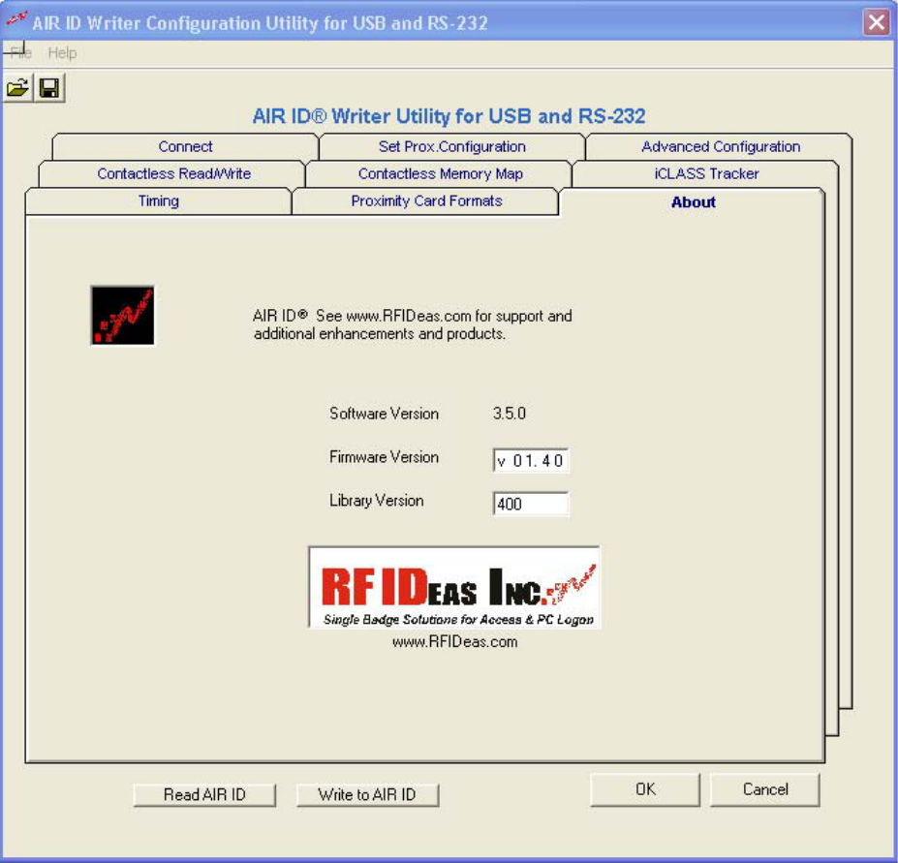Switch to the Connect tab

[x=185, y=146]
